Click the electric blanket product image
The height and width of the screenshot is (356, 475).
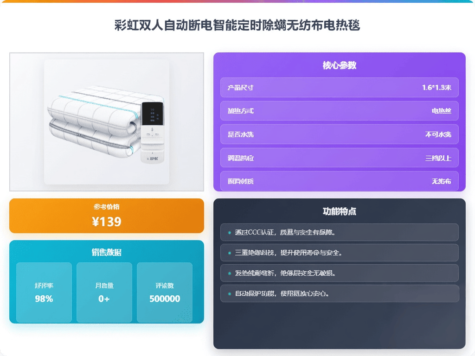click(107, 122)
